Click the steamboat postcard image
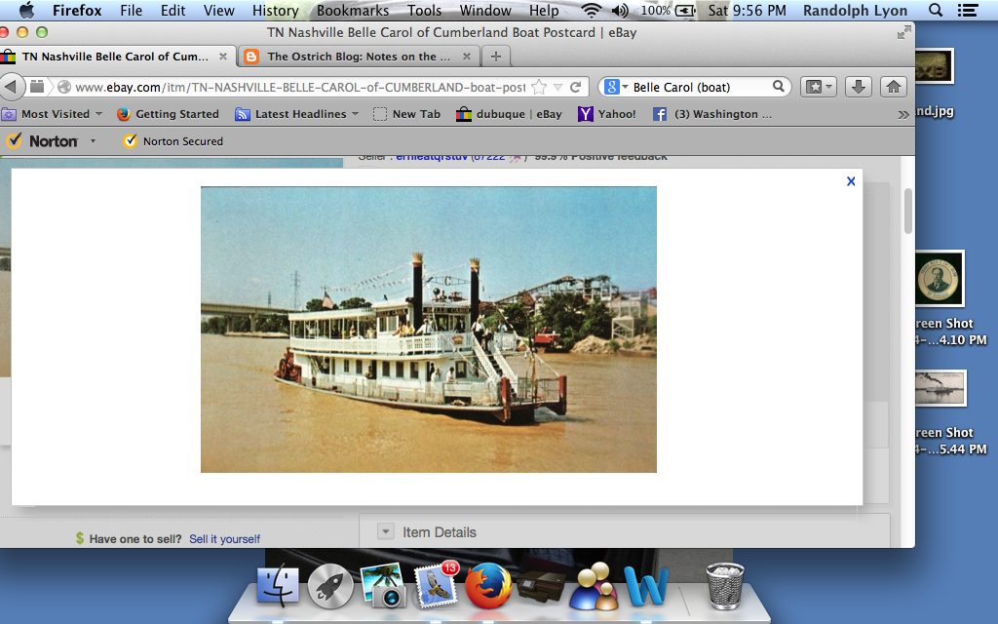Viewport: 998px width, 624px height. pos(428,330)
